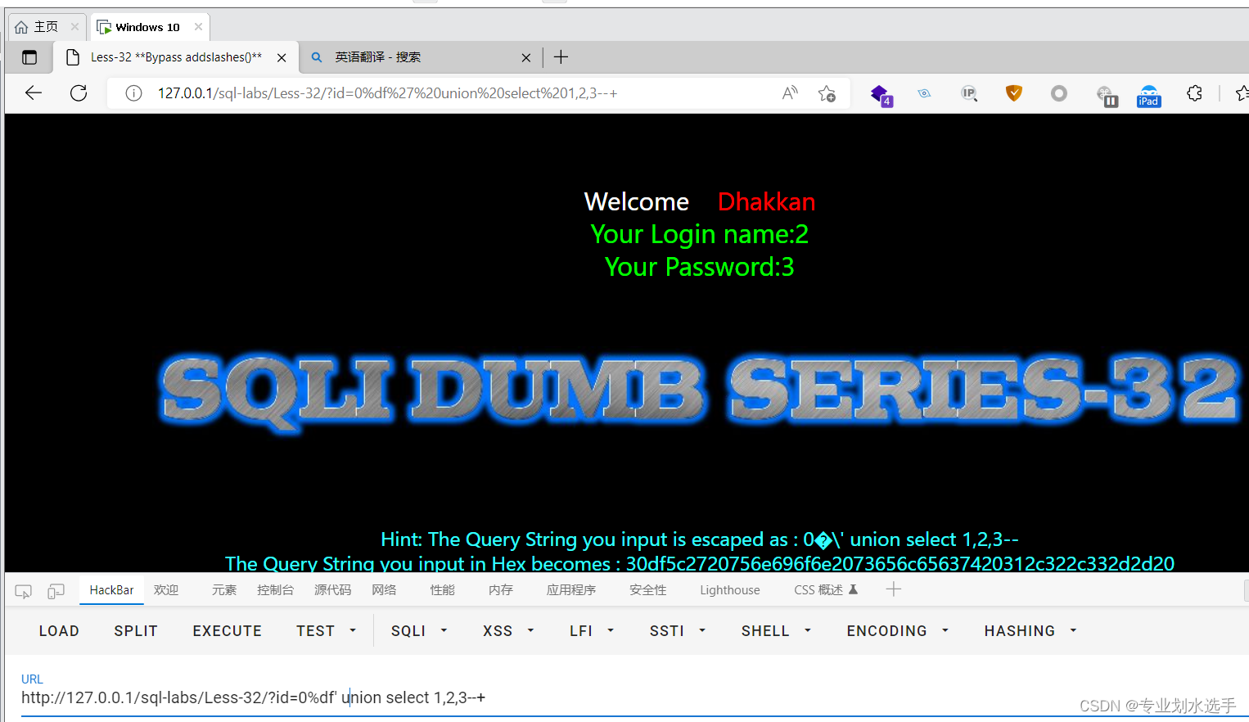Switch to the Windows 10 VM tab
The height and width of the screenshot is (722, 1249).
tap(149, 27)
